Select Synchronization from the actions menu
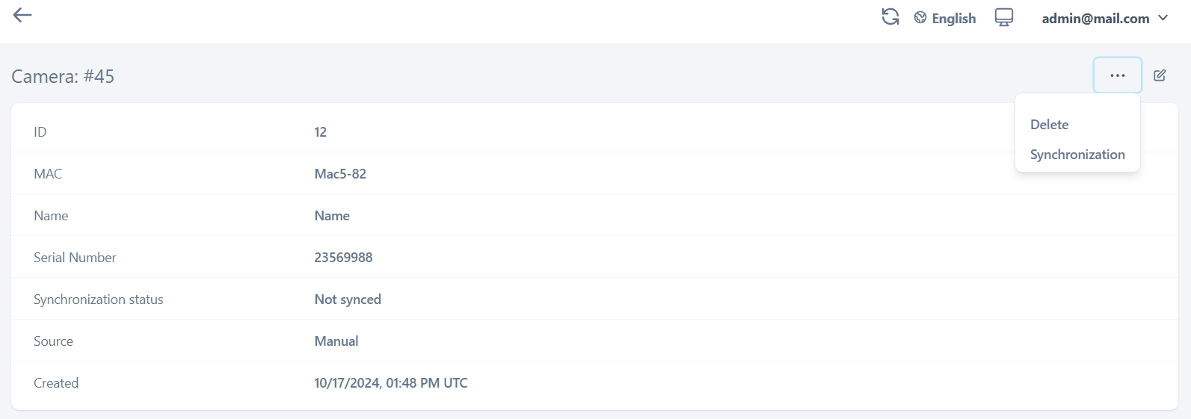Image resolution: width=1191 pixels, height=419 pixels. (x=1077, y=155)
